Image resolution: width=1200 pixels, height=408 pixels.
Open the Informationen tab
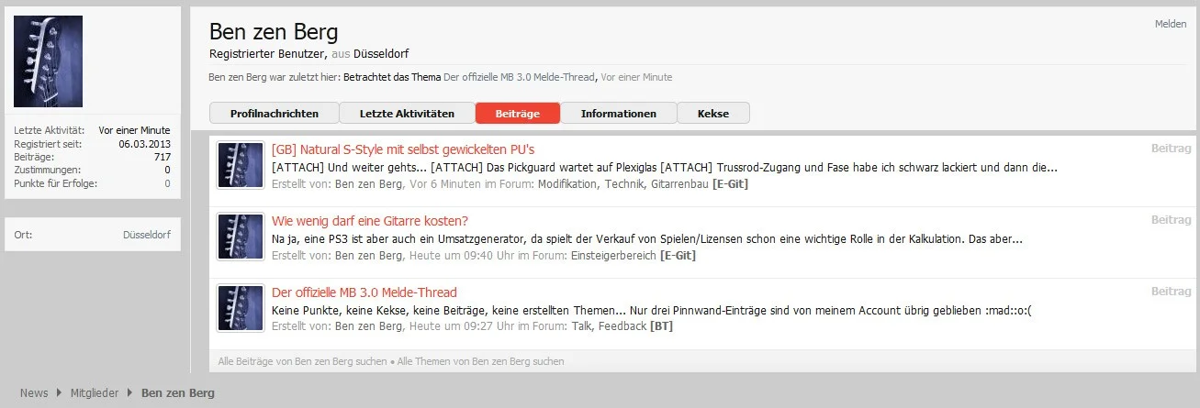pyautogui.click(x=618, y=114)
